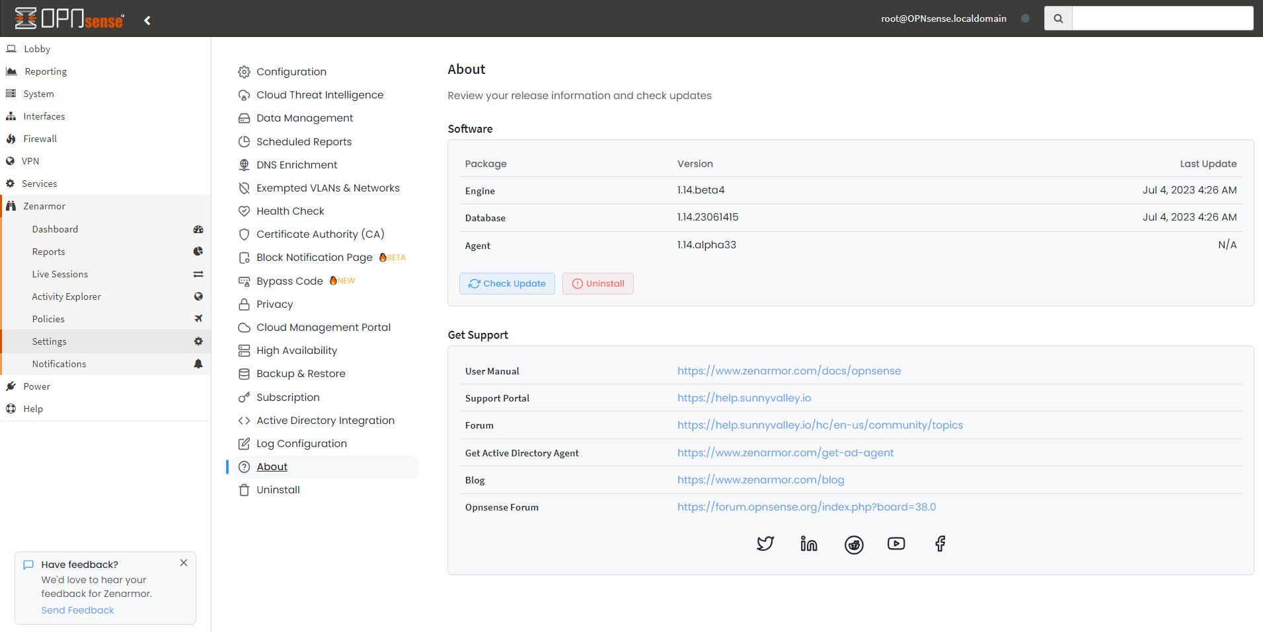Click the DNS Enrichment globe icon
Viewport: 1263px width, 632px height.
coord(244,165)
